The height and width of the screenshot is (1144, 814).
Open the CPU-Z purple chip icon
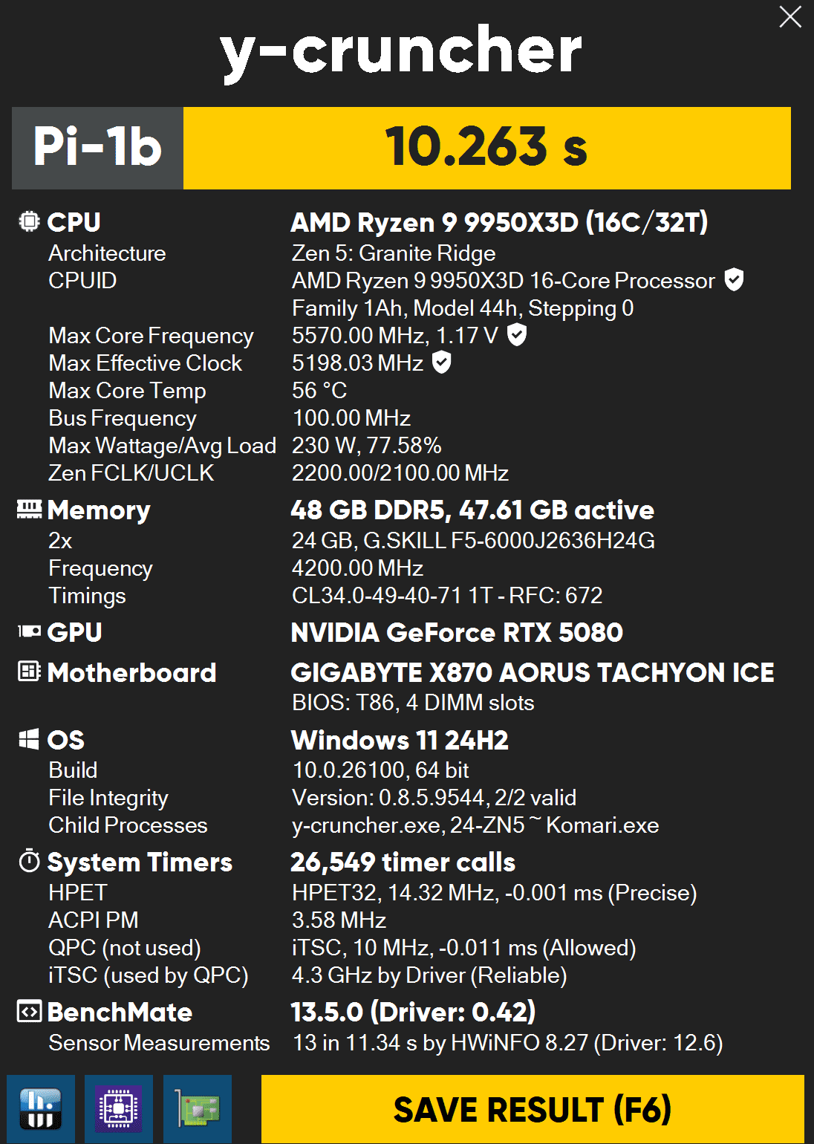[x=119, y=1108]
